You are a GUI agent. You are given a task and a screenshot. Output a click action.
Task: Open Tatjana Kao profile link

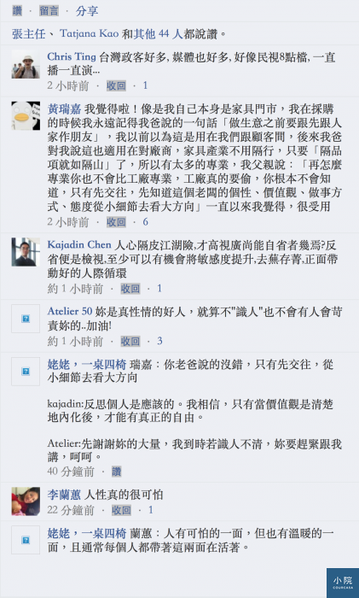[89, 34]
